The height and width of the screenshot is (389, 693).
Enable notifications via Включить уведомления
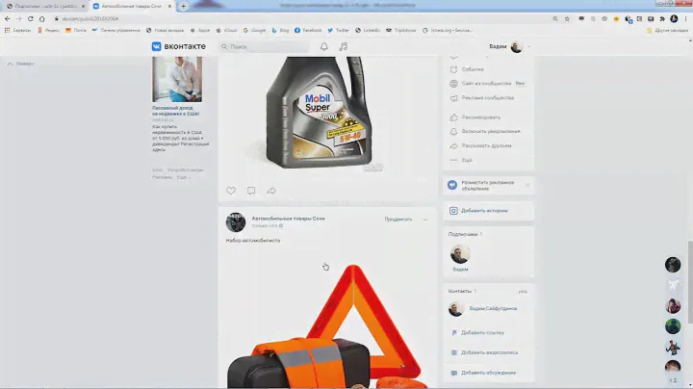[x=491, y=131]
